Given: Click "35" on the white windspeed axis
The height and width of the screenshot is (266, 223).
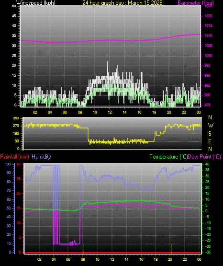Looking at the screenshot, I should (14, 35).
